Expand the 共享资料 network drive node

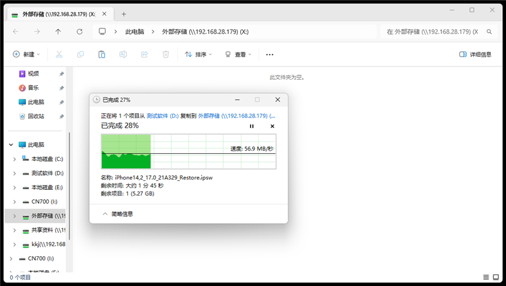(15, 230)
